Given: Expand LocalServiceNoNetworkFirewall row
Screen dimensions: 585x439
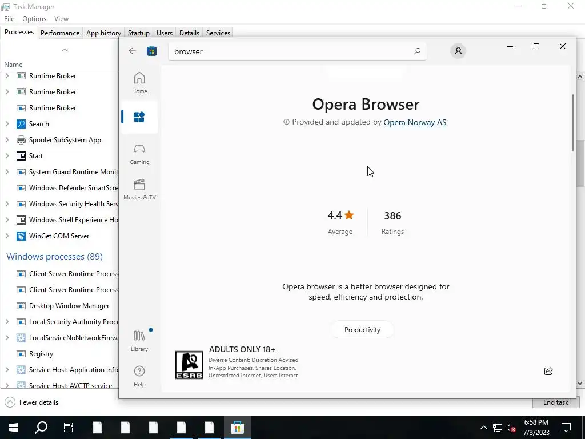Looking at the screenshot, I should [7, 337].
